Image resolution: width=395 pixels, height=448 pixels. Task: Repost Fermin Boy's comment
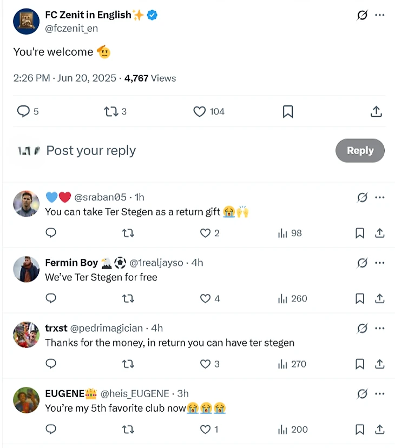click(128, 298)
